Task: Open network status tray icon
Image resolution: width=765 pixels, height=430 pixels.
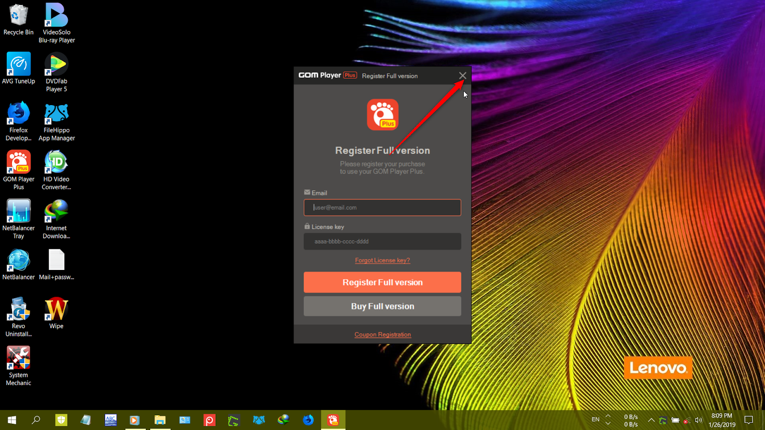Action: point(687,420)
